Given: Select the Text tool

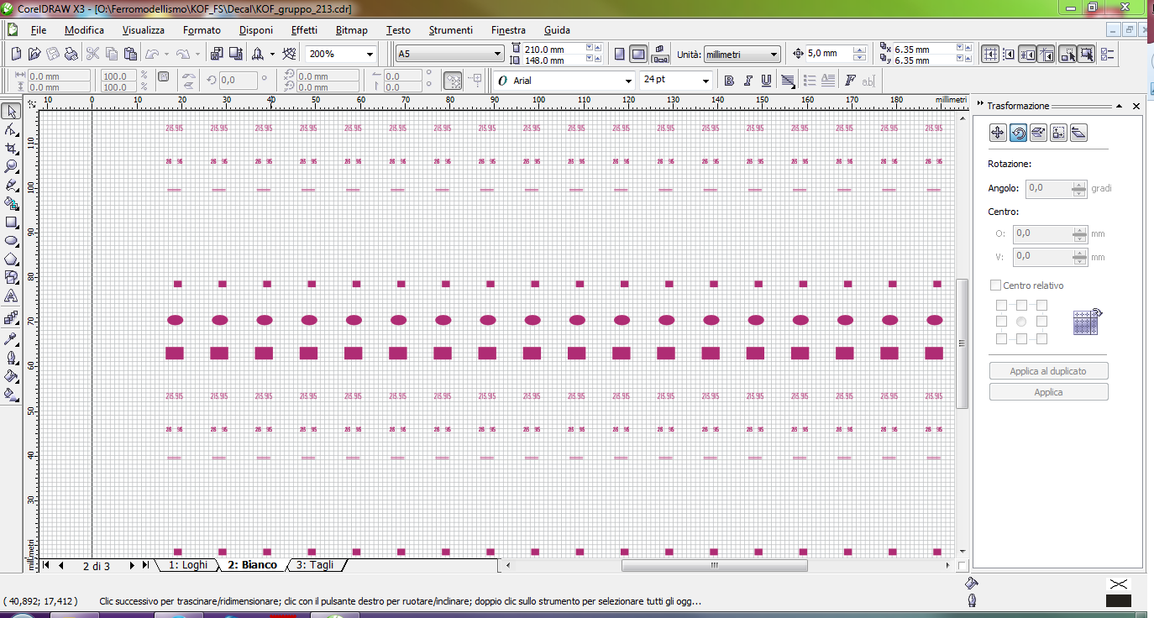Looking at the screenshot, I should (11, 296).
